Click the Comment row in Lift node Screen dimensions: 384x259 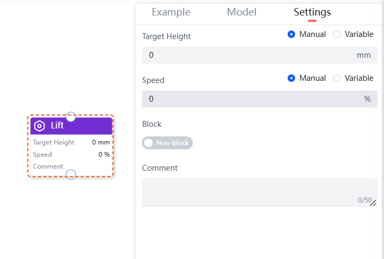click(x=71, y=166)
